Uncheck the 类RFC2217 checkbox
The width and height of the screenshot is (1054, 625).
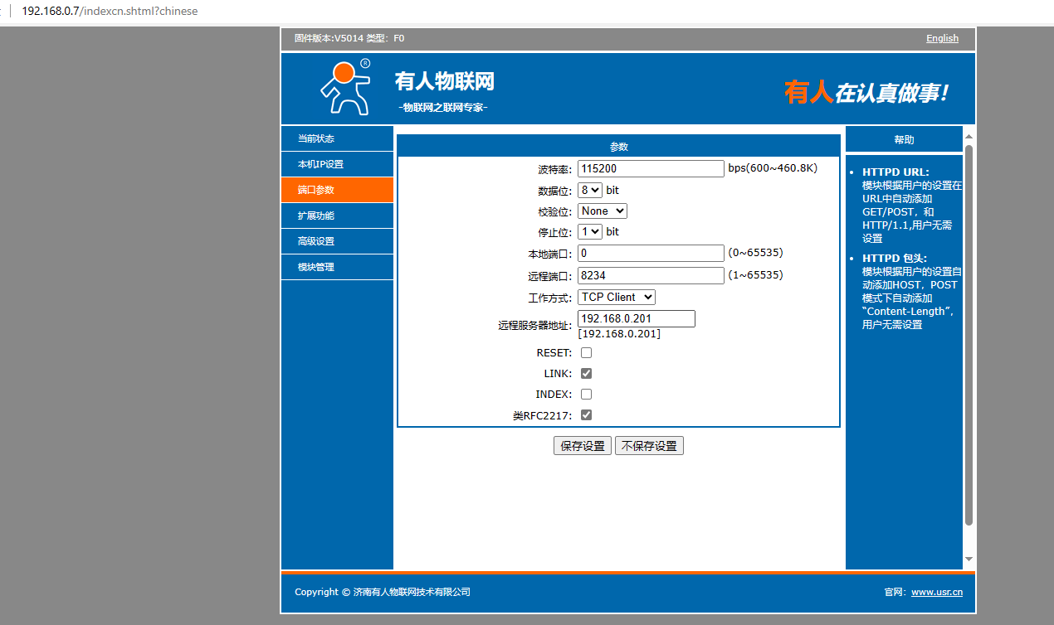pos(586,415)
